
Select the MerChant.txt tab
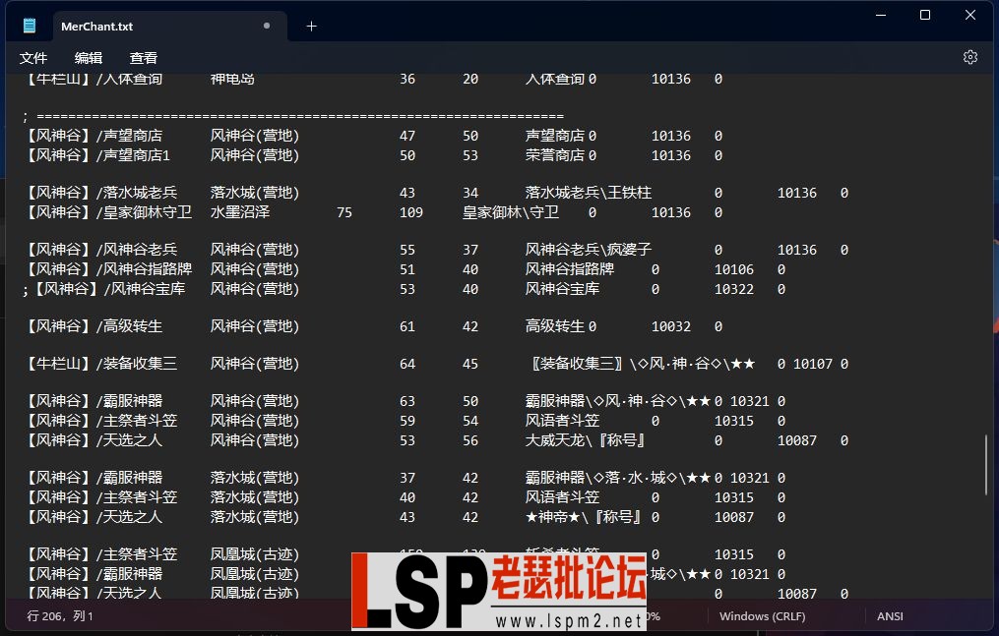[x=118, y=26]
